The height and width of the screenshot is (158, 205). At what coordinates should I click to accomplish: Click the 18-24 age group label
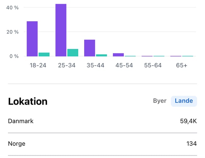[x=38, y=65]
